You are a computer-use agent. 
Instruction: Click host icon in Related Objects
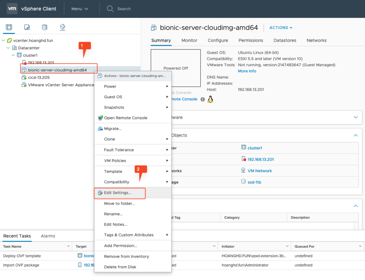(244, 159)
